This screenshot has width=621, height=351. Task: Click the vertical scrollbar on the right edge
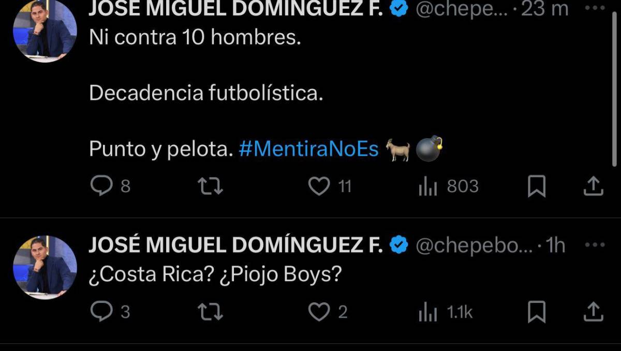(614, 83)
